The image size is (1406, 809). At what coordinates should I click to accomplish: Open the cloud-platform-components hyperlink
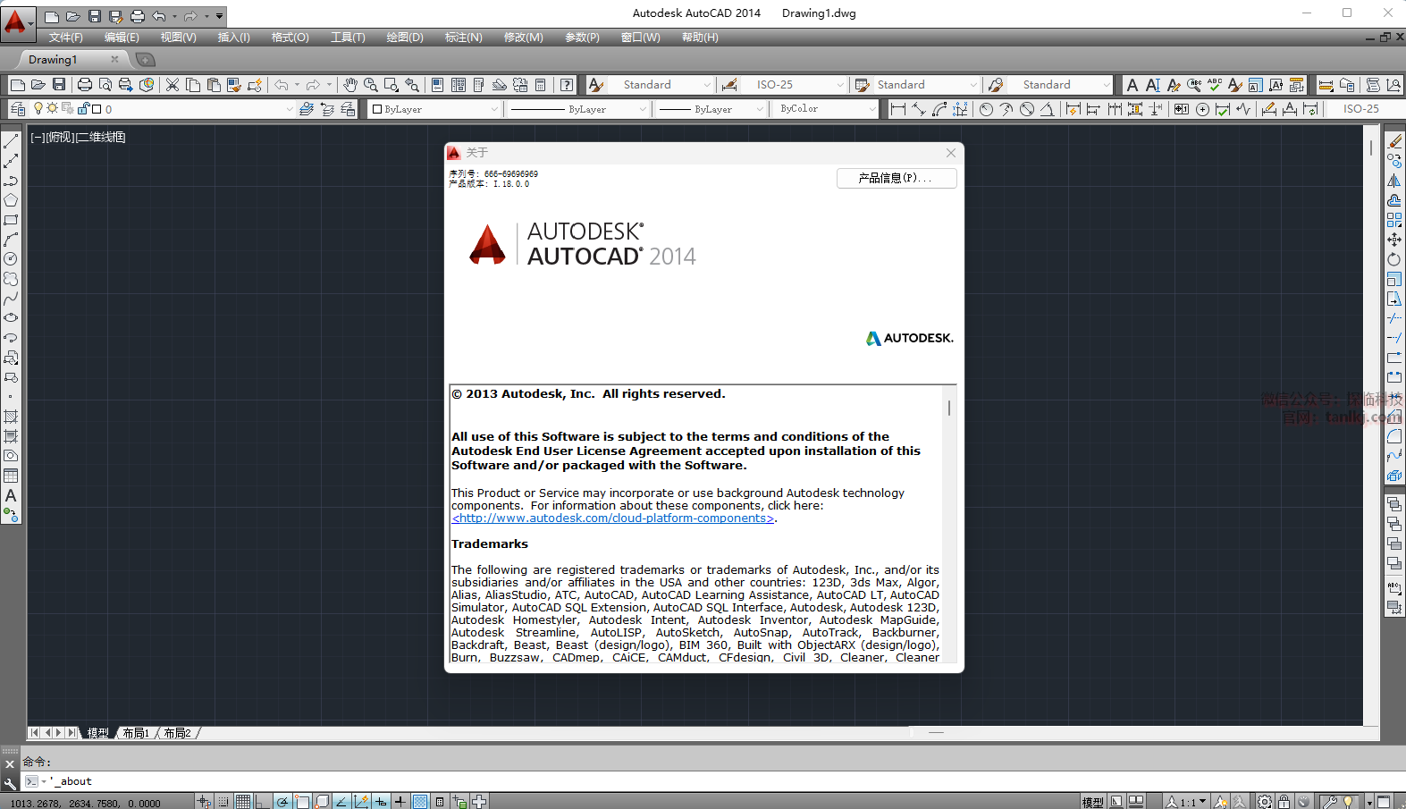(x=613, y=518)
